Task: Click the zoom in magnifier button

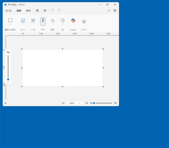Action: (x=116, y=103)
